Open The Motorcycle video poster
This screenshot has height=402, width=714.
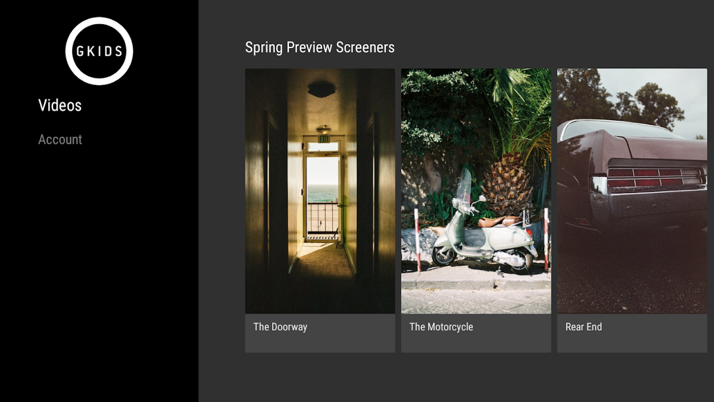coord(476,191)
